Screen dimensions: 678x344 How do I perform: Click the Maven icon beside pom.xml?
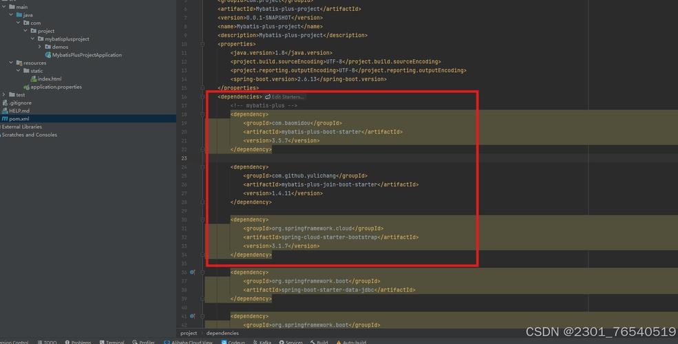pyautogui.click(x=5, y=118)
